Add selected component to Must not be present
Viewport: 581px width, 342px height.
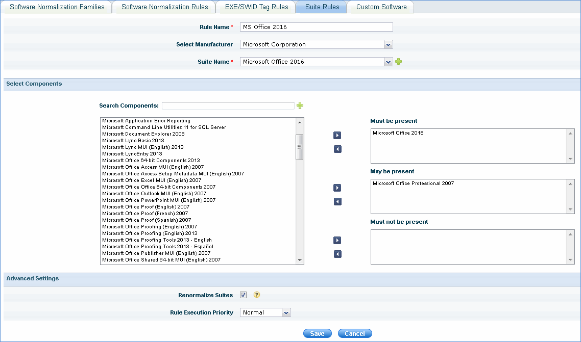point(337,241)
